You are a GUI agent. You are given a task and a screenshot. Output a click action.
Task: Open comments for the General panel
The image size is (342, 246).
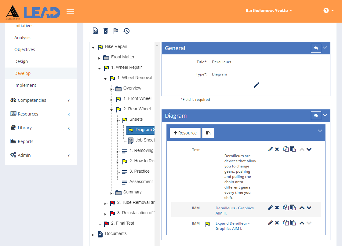[x=316, y=48]
